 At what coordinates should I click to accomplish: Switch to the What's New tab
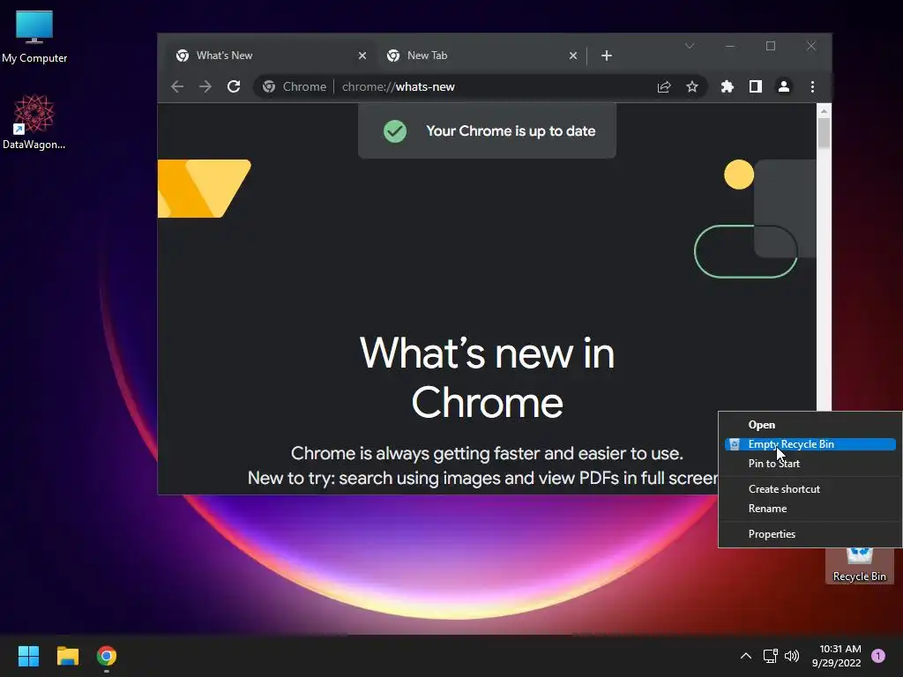click(268, 56)
